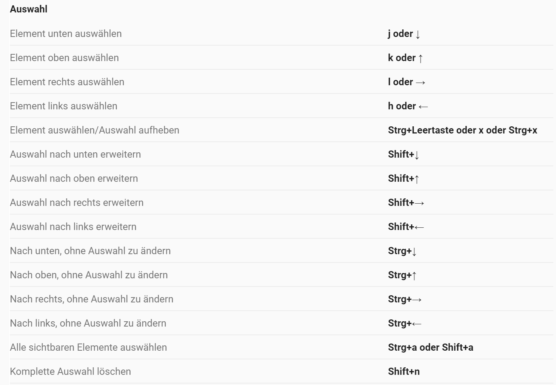Image resolution: width=556 pixels, height=385 pixels.
Task: Click the "Strg+a oder Shift+a" shortcut
Action: pos(430,347)
